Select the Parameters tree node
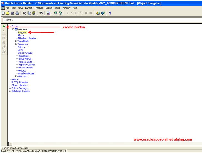 [24, 56]
